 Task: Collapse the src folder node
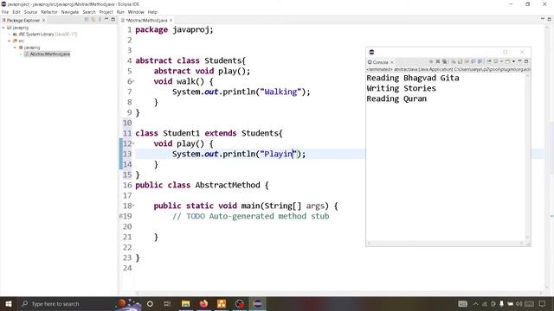point(10,41)
